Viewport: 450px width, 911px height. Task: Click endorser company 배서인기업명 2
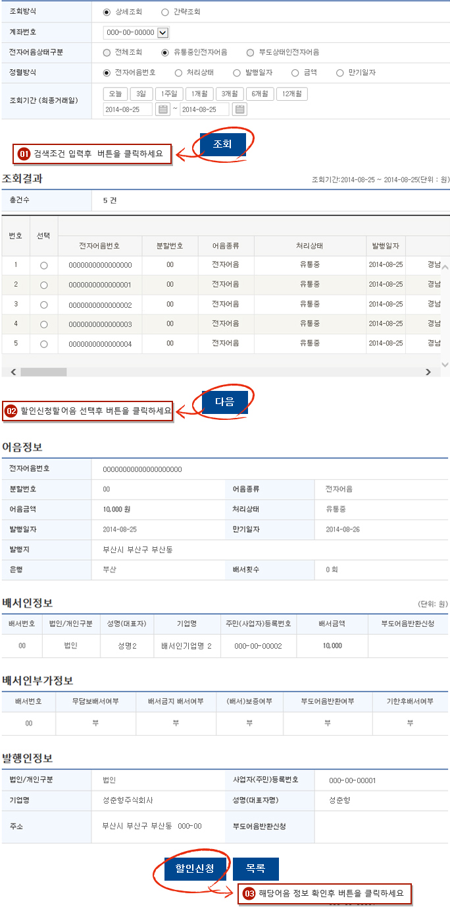[x=186, y=646]
